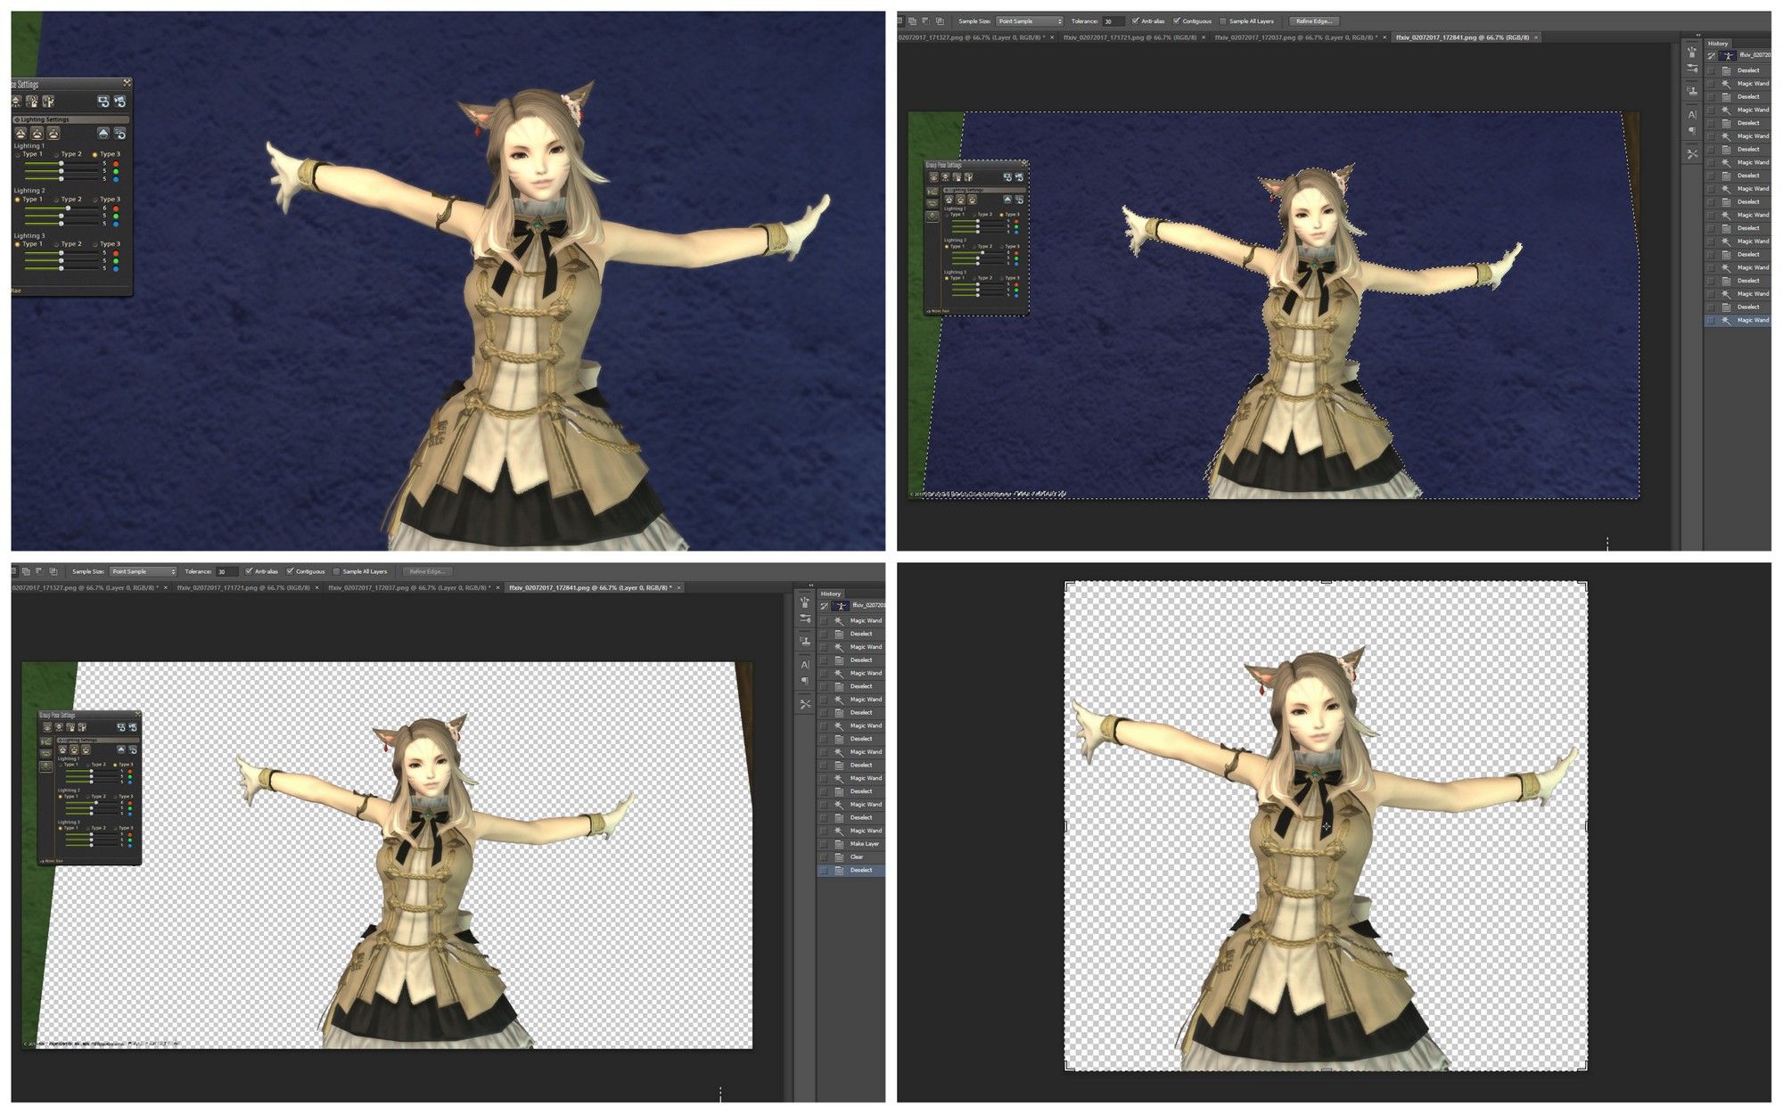This screenshot has width=1783, height=1114.
Task: Click Lighting 3 blue slider in large game panel
Action: tap(62, 268)
